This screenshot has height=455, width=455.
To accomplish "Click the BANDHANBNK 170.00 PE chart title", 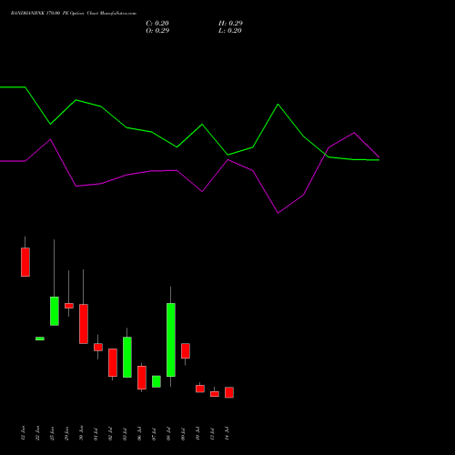I will (74, 14).
